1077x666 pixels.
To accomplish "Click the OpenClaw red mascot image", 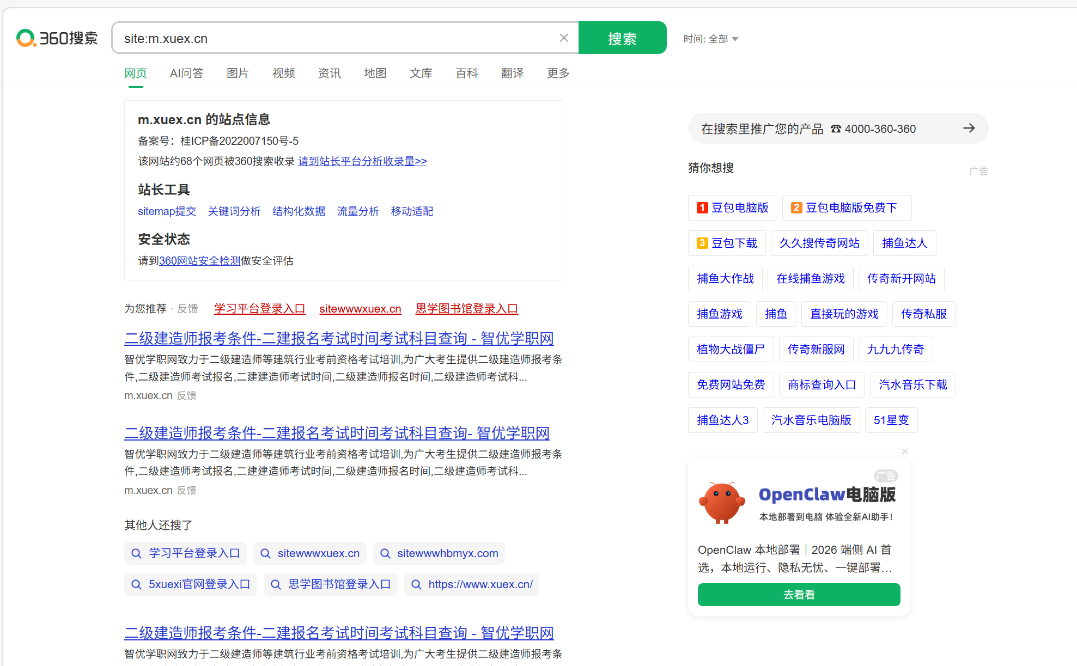I will pos(722,503).
